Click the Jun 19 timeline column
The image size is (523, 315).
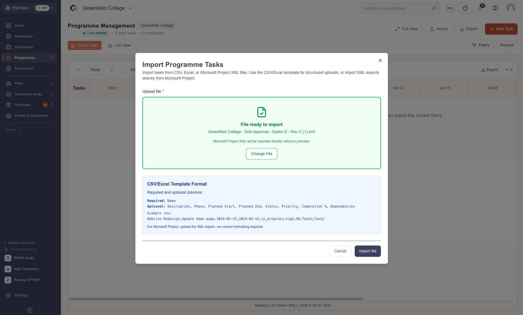445,88
